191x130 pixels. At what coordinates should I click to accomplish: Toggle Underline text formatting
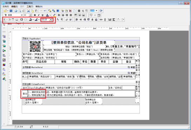42,15
